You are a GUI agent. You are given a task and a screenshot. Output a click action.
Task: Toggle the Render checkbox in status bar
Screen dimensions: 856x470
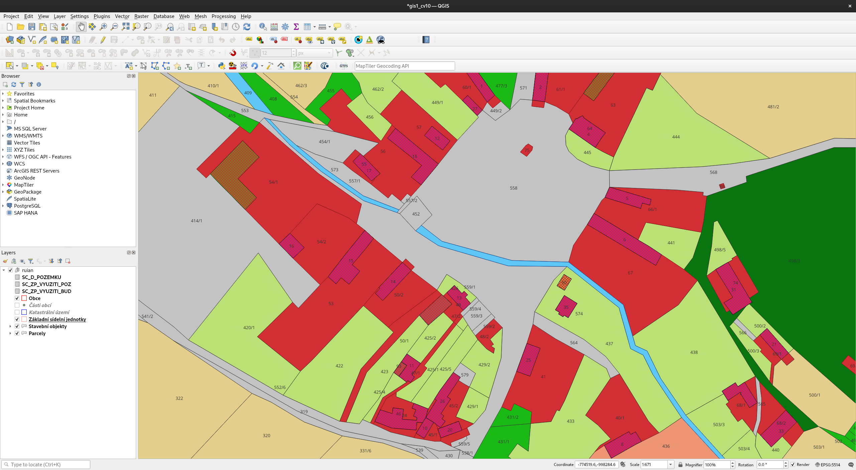click(792, 465)
